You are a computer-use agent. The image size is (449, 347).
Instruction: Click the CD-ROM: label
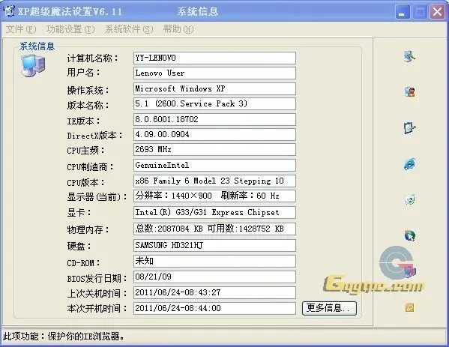pos(83,263)
